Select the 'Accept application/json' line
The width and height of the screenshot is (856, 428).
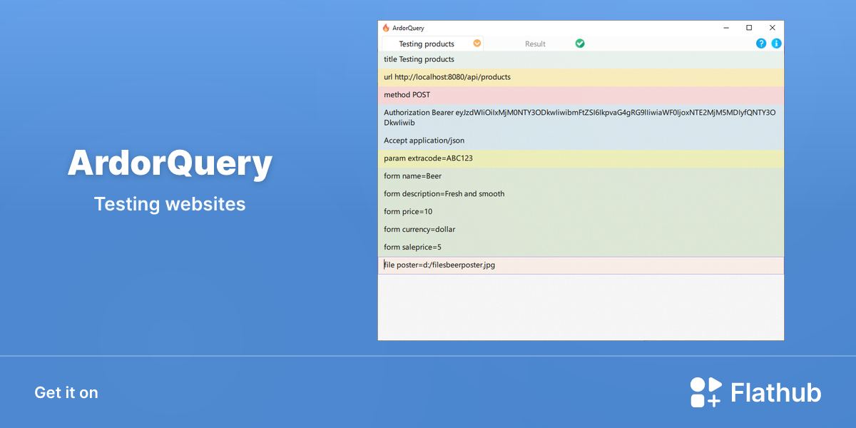click(x=581, y=141)
